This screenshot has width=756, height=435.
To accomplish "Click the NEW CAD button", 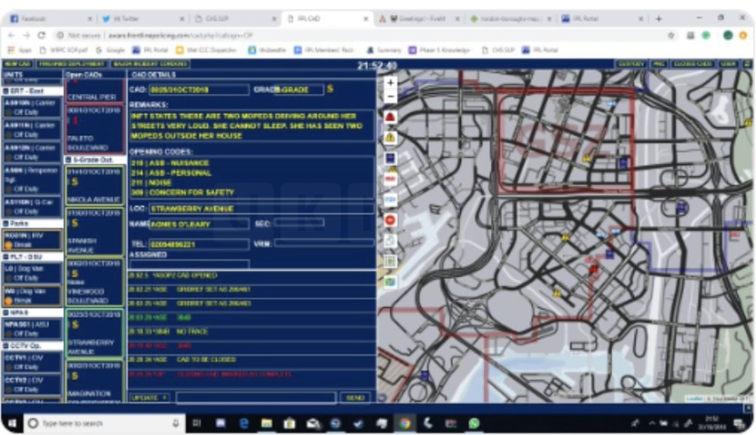I will coord(17,63).
